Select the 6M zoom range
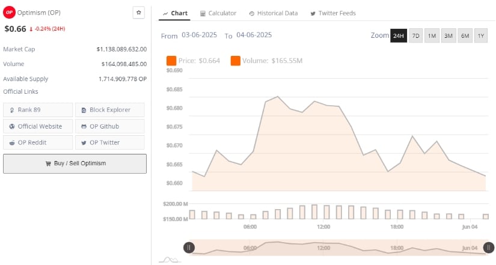Viewport: 496px width, 265px height. point(465,35)
